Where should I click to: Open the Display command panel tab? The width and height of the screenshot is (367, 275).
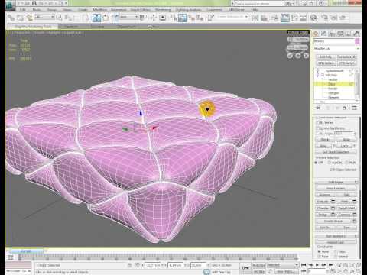tap(349, 33)
